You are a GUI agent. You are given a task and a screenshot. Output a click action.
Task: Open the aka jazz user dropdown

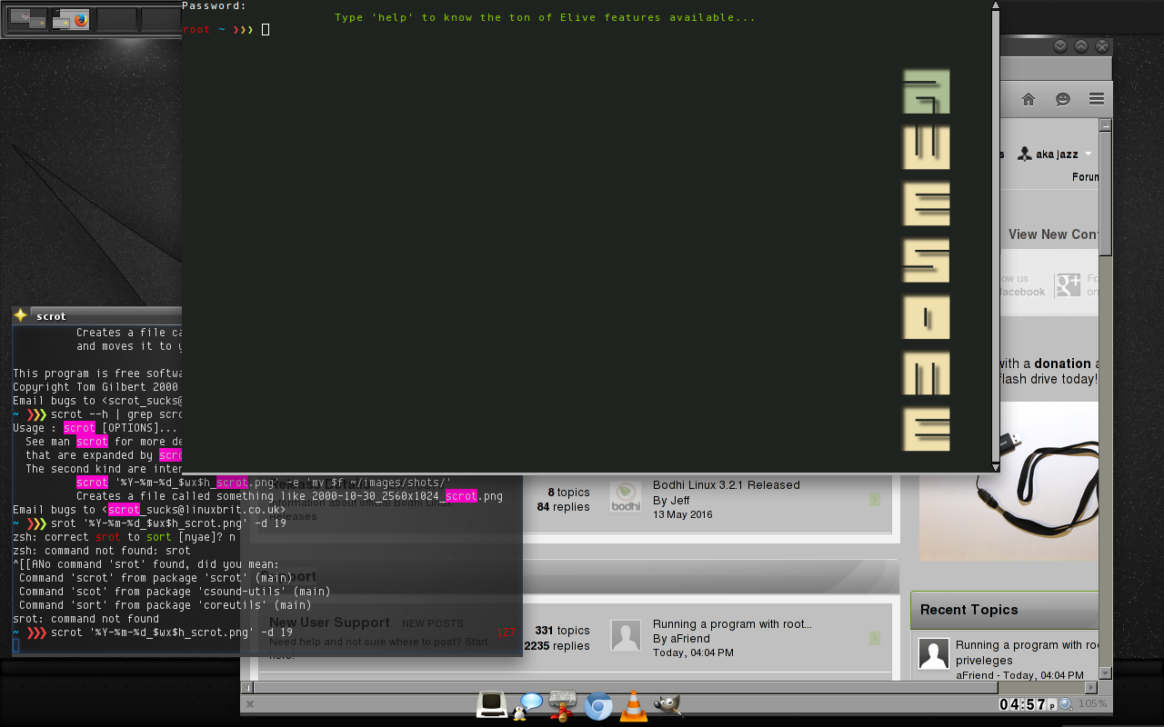1055,154
